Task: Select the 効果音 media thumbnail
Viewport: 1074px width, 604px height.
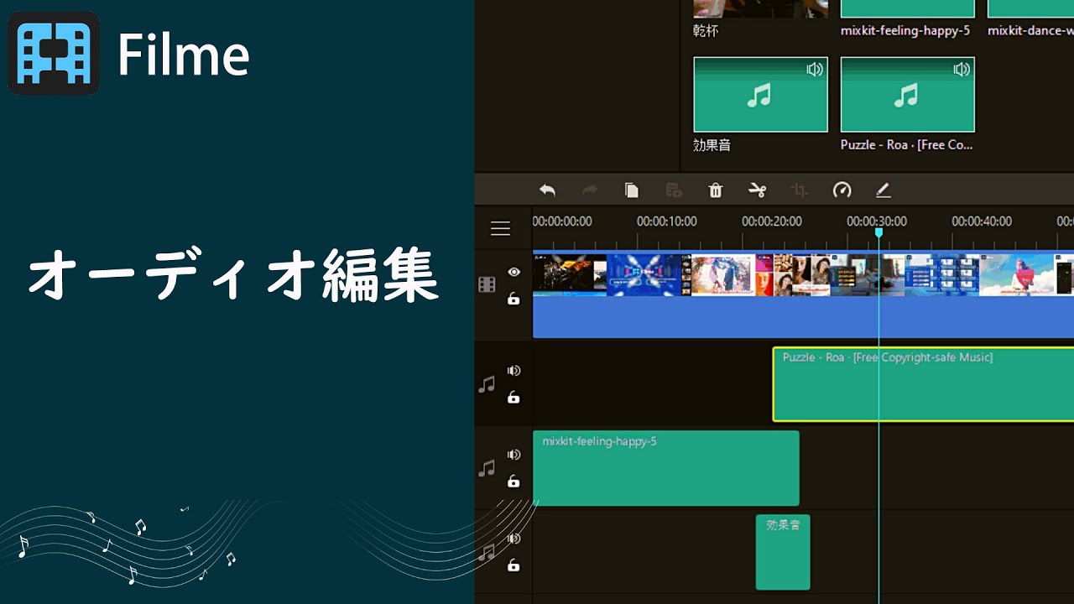Action: 760,95
